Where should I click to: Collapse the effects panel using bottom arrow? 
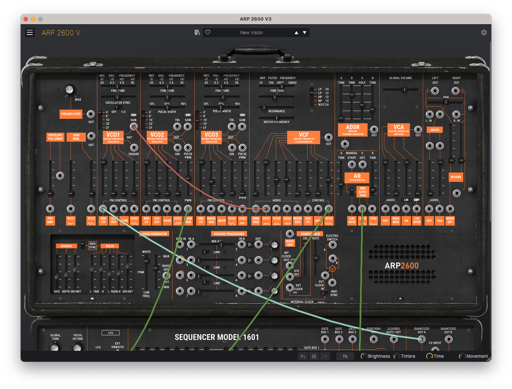click(92, 299)
